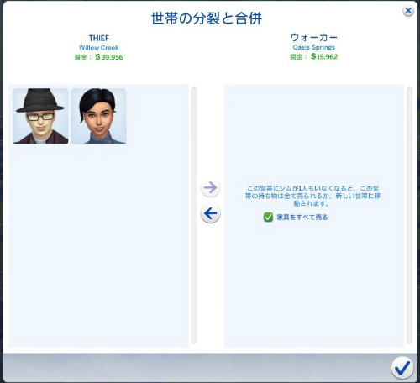
Task: Click the $19,962 funds amount
Action: 324,56
